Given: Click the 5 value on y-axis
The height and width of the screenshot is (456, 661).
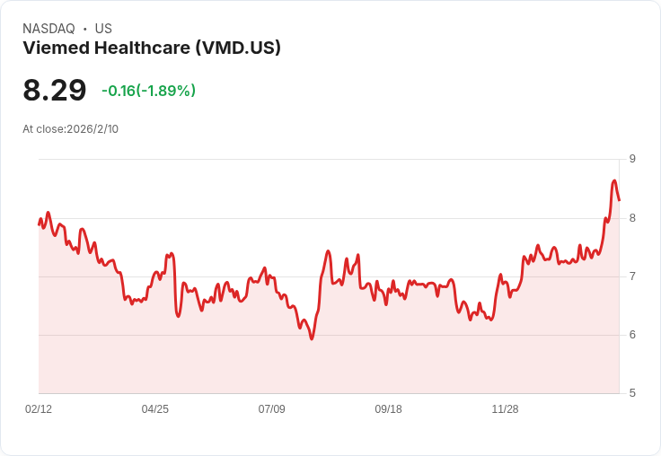Looking at the screenshot, I should coord(632,393).
